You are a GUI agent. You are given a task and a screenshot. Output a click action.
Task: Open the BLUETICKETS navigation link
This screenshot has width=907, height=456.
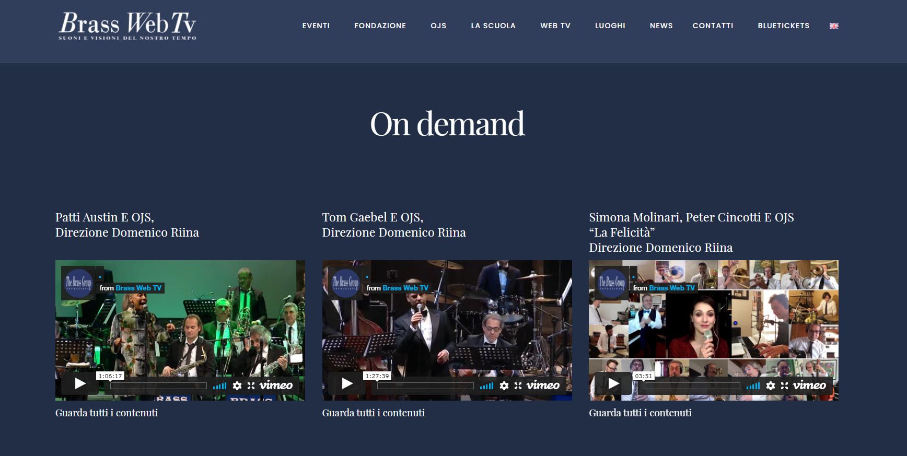(783, 26)
